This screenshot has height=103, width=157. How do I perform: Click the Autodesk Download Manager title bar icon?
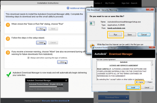[x=93, y=48]
